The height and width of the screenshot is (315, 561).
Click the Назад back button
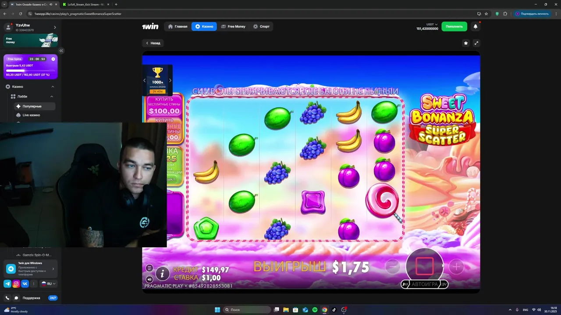click(x=153, y=43)
